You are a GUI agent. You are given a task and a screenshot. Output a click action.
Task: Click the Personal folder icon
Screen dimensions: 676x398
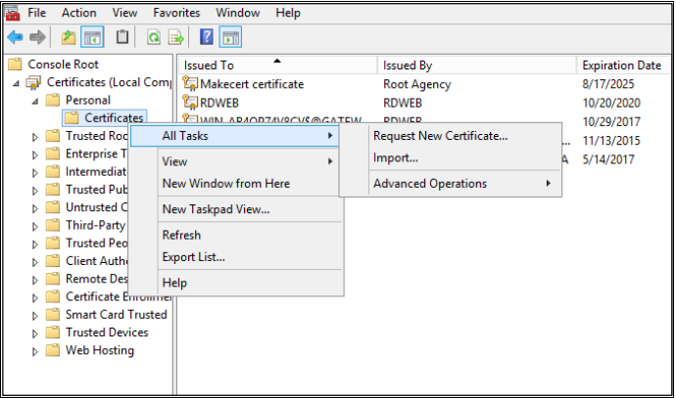tap(53, 101)
